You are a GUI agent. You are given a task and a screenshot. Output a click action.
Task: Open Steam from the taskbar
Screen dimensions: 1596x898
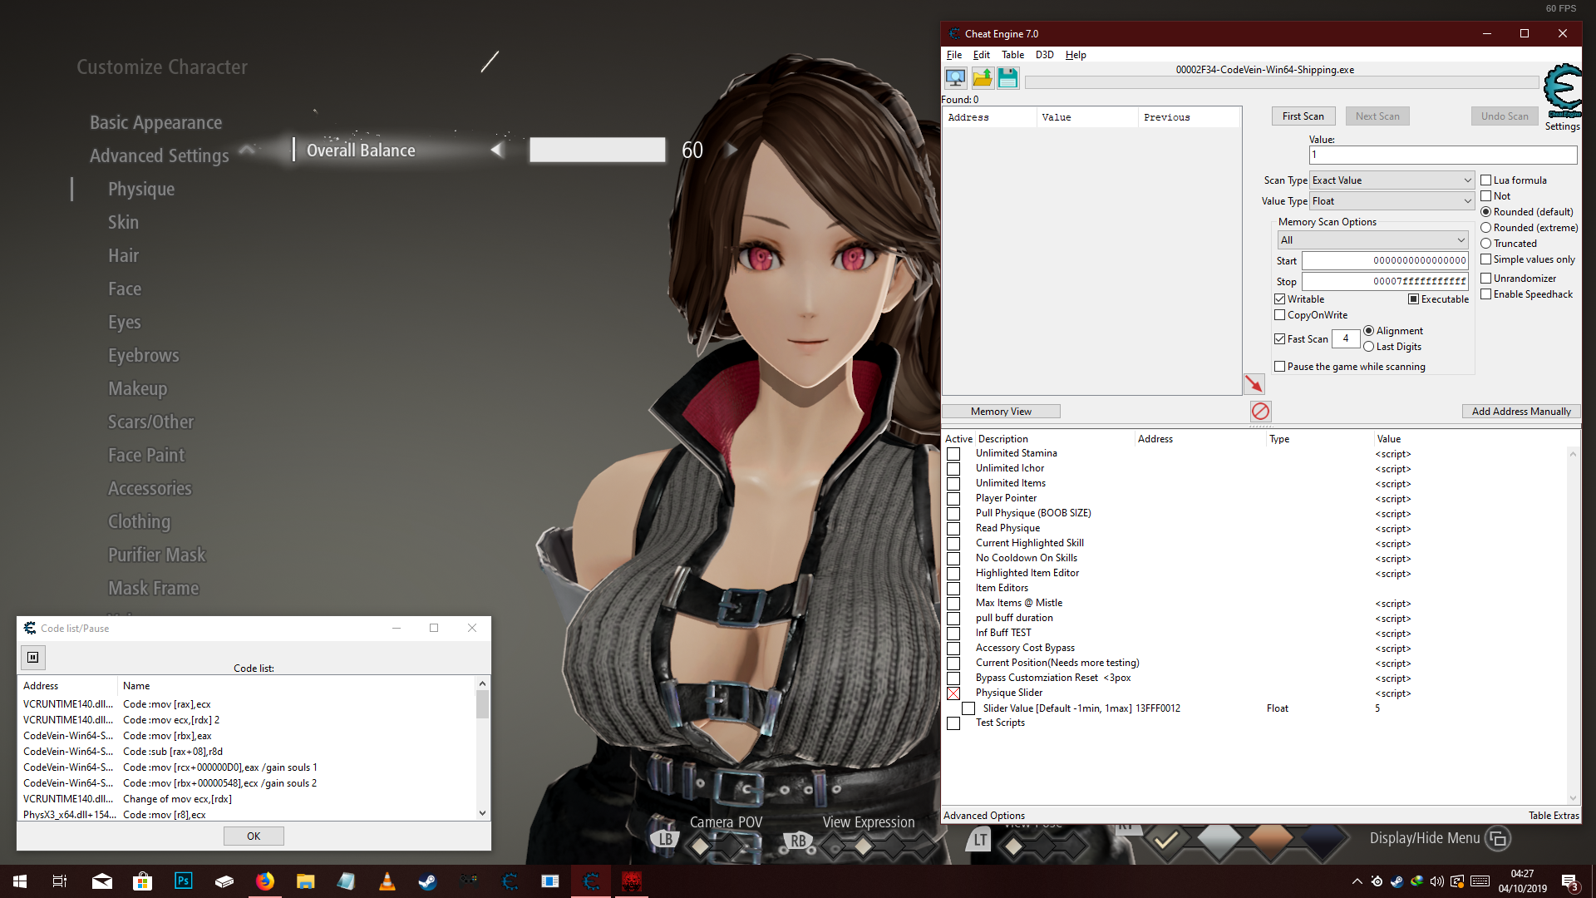point(427,881)
